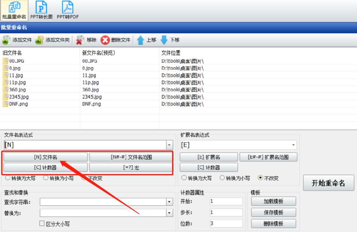Insert [N] 文件名 token
This screenshot has height=232, width=357.
[45, 157]
